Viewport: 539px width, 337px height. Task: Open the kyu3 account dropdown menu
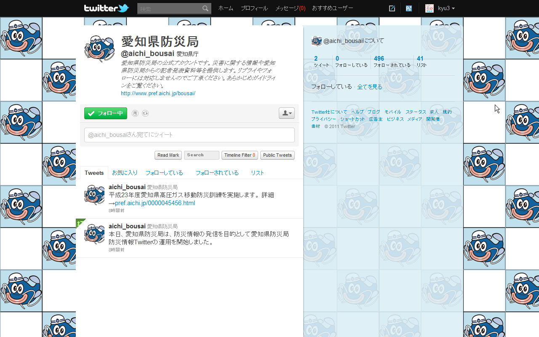[x=446, y=8]
